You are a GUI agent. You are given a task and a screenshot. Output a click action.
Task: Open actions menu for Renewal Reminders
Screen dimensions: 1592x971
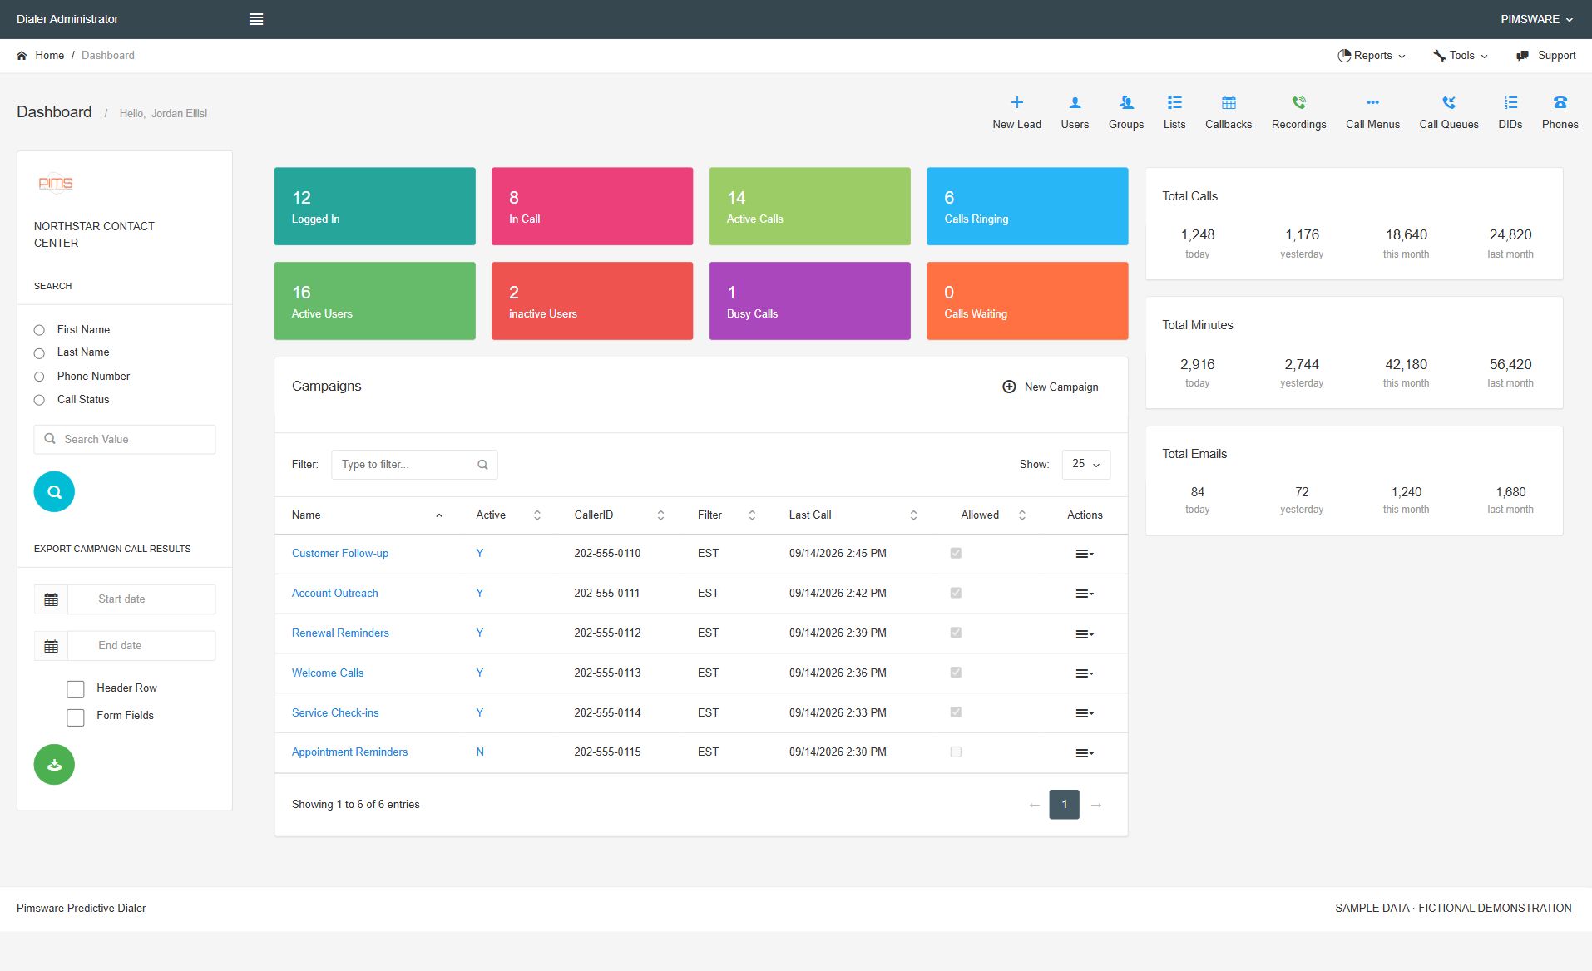(x=1085, y=633)
